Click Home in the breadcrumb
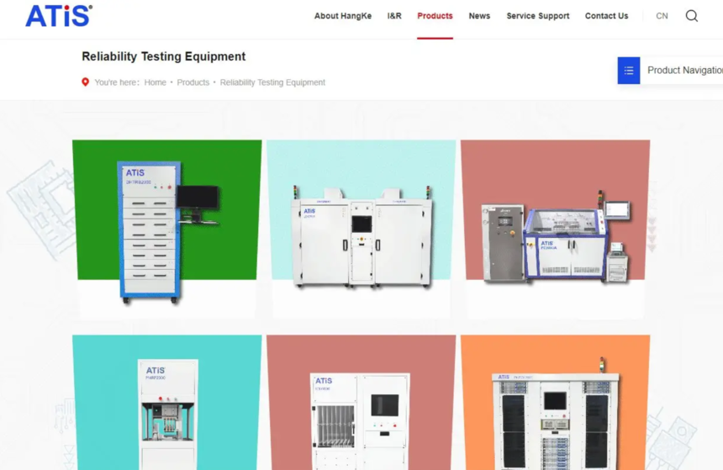723x470 pixels. coord(155,82)
